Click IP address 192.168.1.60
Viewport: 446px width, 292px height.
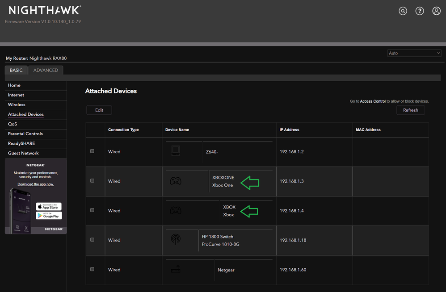[293, 270]
